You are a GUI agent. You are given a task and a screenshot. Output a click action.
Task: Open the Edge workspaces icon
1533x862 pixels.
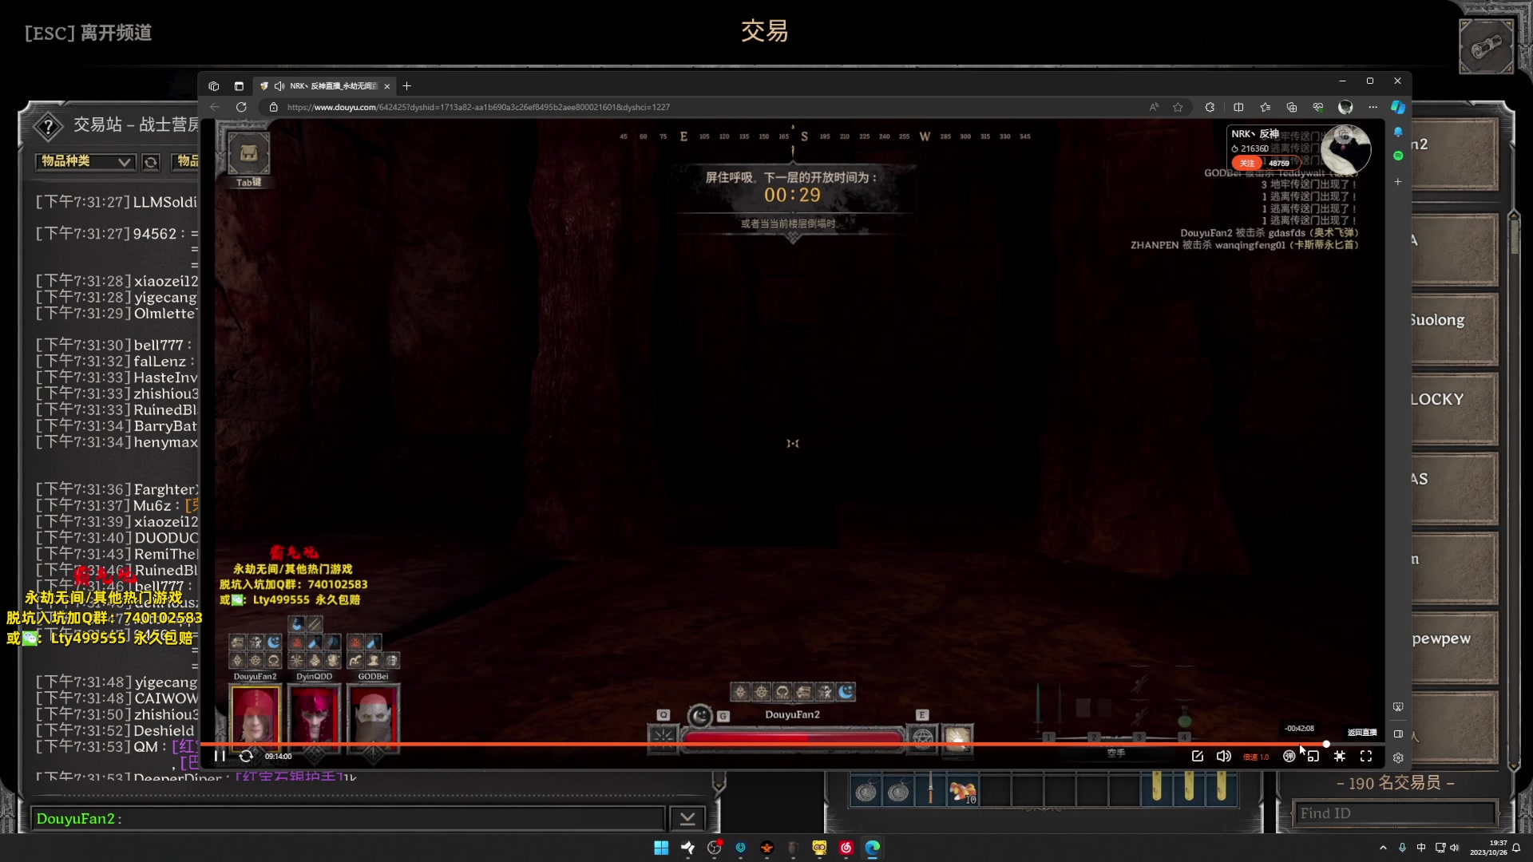(214, 86)
